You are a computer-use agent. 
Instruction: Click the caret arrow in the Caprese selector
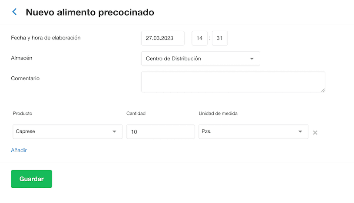(x=114, y=131)
